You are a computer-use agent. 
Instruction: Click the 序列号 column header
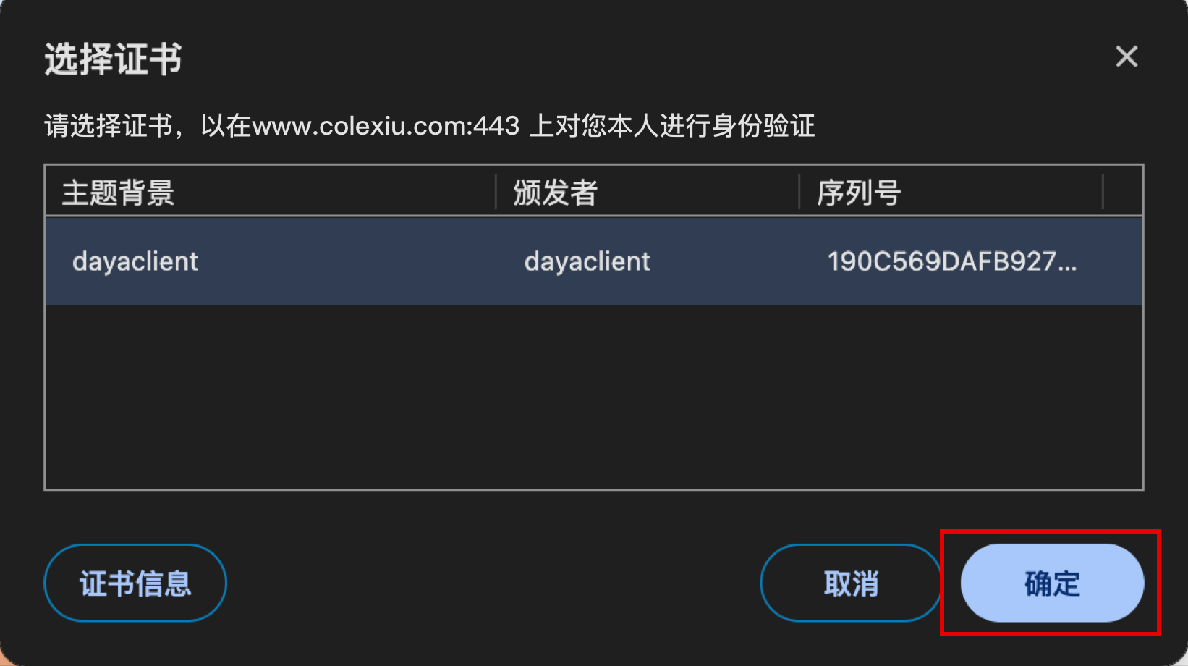click(x=859, y=193)
